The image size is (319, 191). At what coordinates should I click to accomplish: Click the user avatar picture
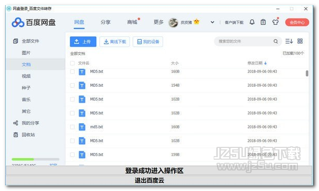tap(173, 23)
